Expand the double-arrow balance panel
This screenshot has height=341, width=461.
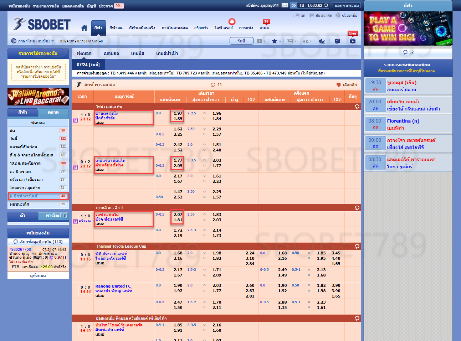coord(294,5)
